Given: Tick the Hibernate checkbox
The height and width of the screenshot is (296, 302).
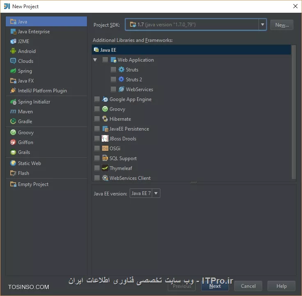Looking at the screenshot, I should 97,119.
